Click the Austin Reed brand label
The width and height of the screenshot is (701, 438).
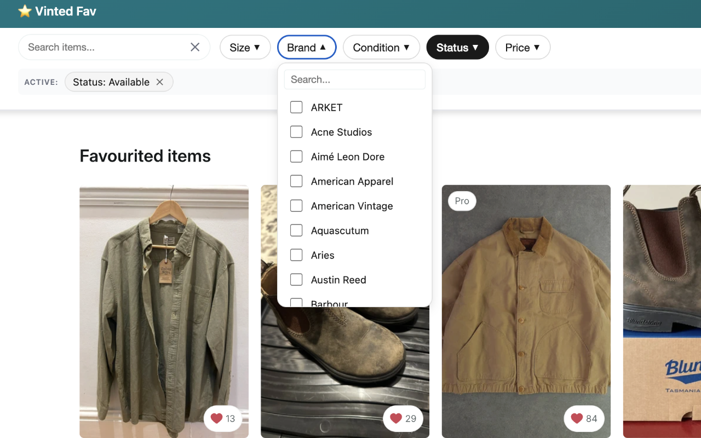click(338, 280)
